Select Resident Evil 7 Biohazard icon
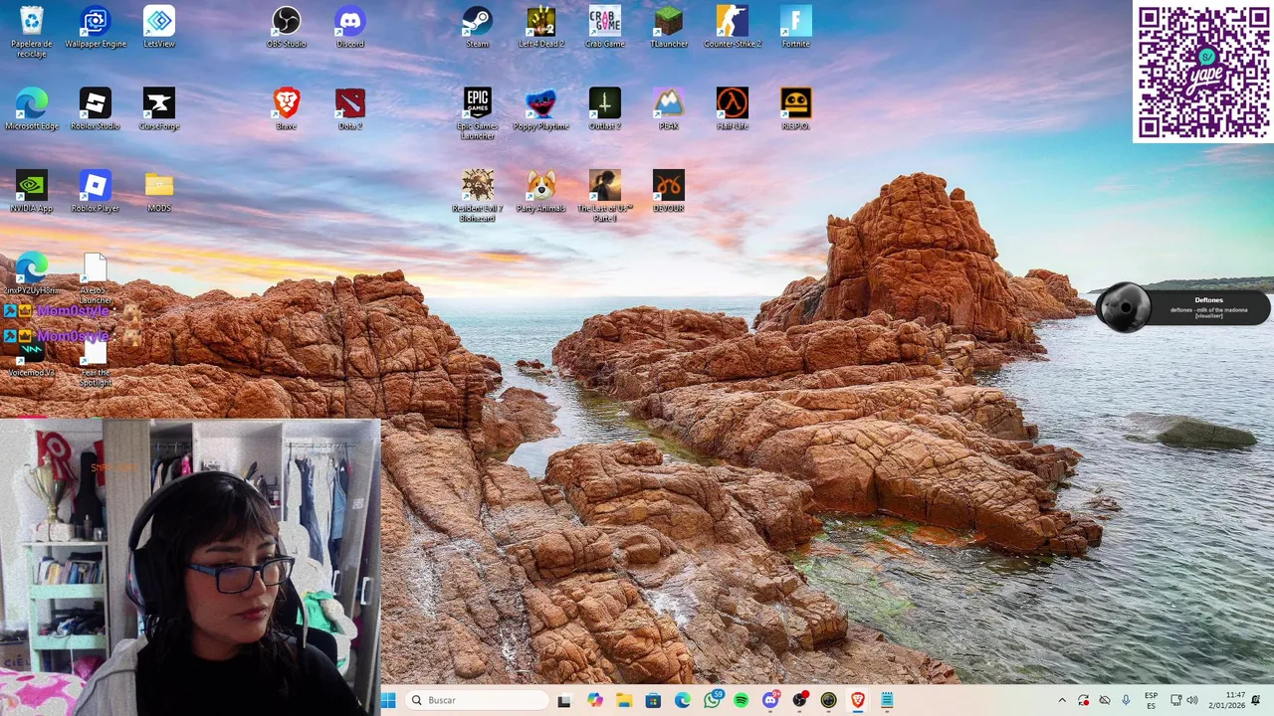 [478, 196]
